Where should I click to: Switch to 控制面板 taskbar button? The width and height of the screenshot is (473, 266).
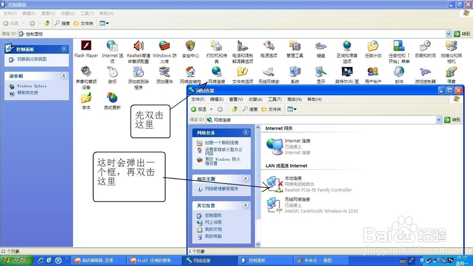pos(265,261)
